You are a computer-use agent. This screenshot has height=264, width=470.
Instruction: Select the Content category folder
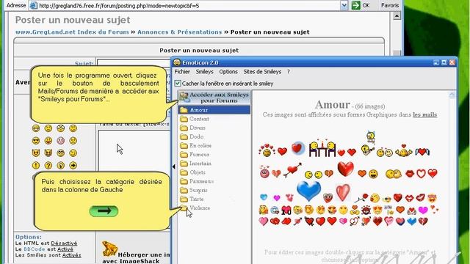click(195, 119)
